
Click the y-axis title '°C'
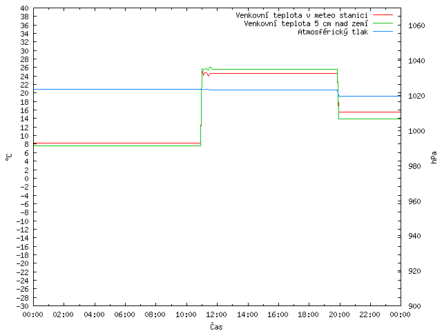click(9, 157)
